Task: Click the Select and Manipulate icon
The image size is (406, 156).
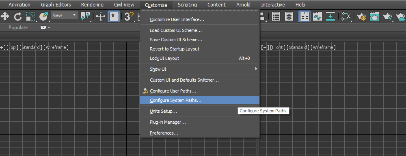Action: coord(101,17)
